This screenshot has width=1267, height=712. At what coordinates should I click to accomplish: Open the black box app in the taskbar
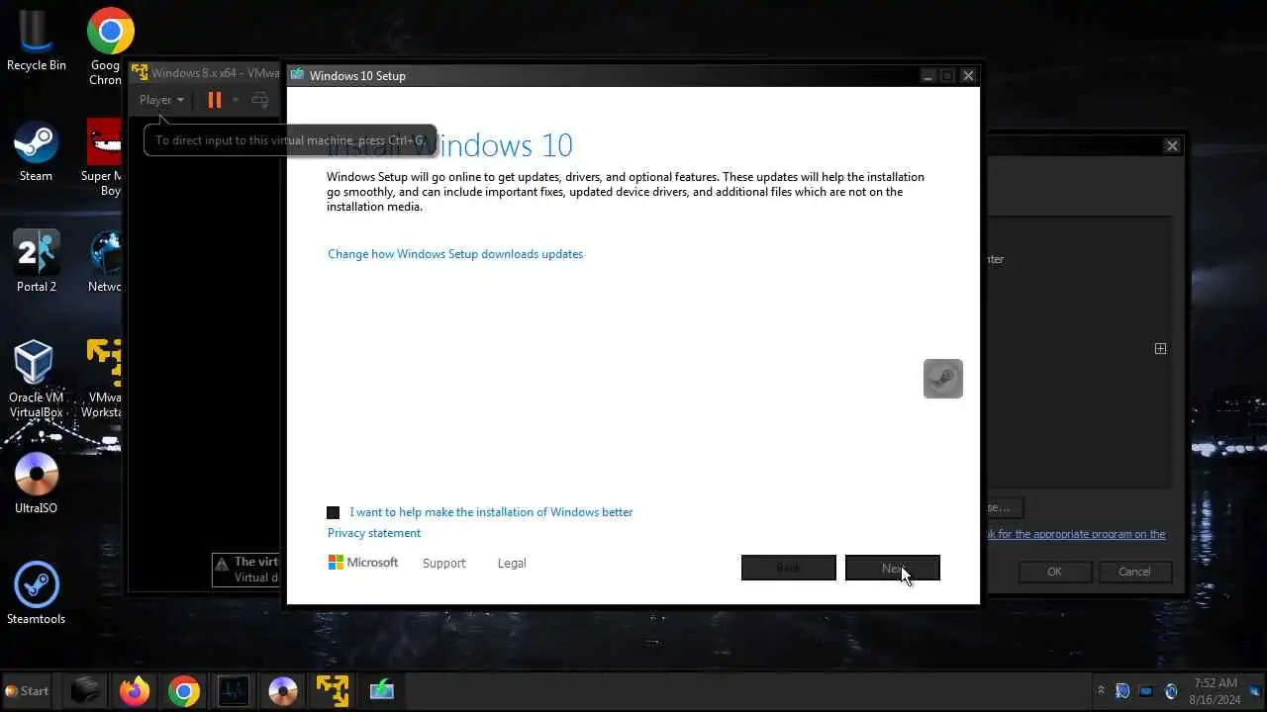click(x=85, y=690)
